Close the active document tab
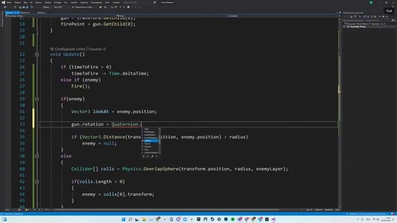 (19, 12)
